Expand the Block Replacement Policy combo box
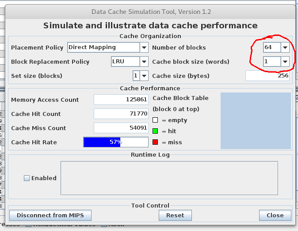The height and width of the screenshot is (231, 298). pyautogui.click(x=129, y=62)
